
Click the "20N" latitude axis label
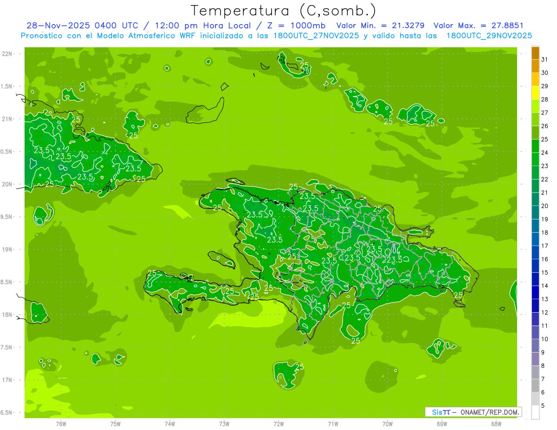click(x=7, y=184)
